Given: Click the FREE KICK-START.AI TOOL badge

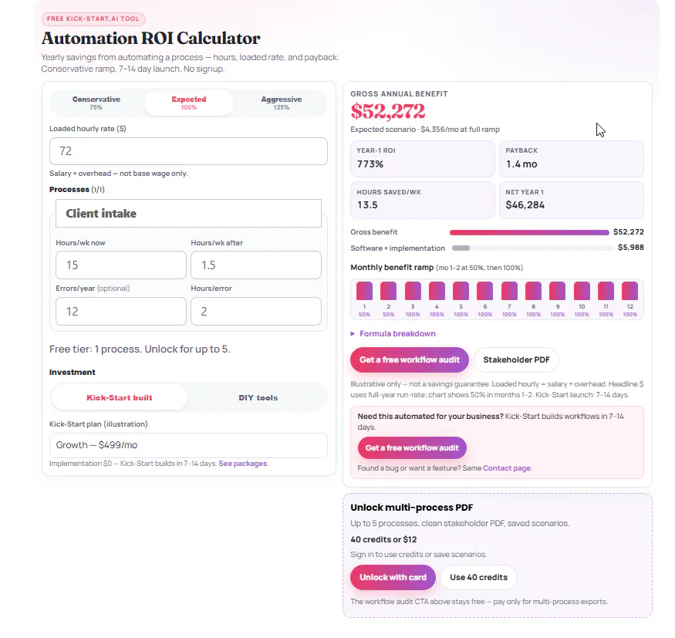Looking at the screenshot, I should [93, 19].
